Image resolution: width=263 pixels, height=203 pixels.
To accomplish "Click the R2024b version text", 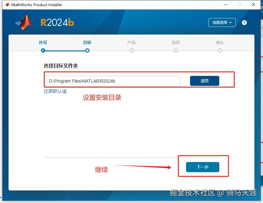I will tap(57, 23).
